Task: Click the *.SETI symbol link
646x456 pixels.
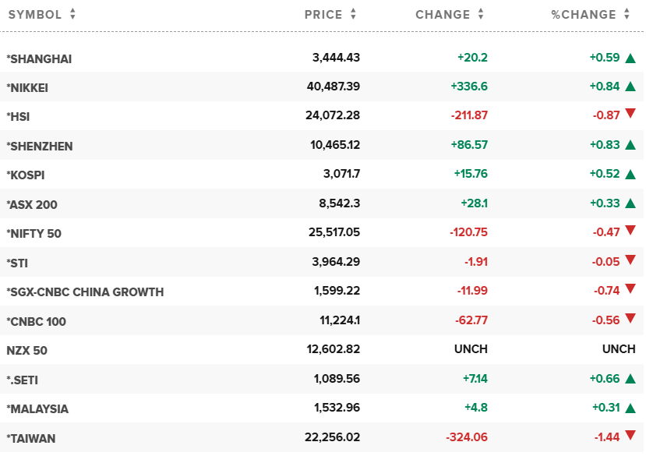Action: 23,380
